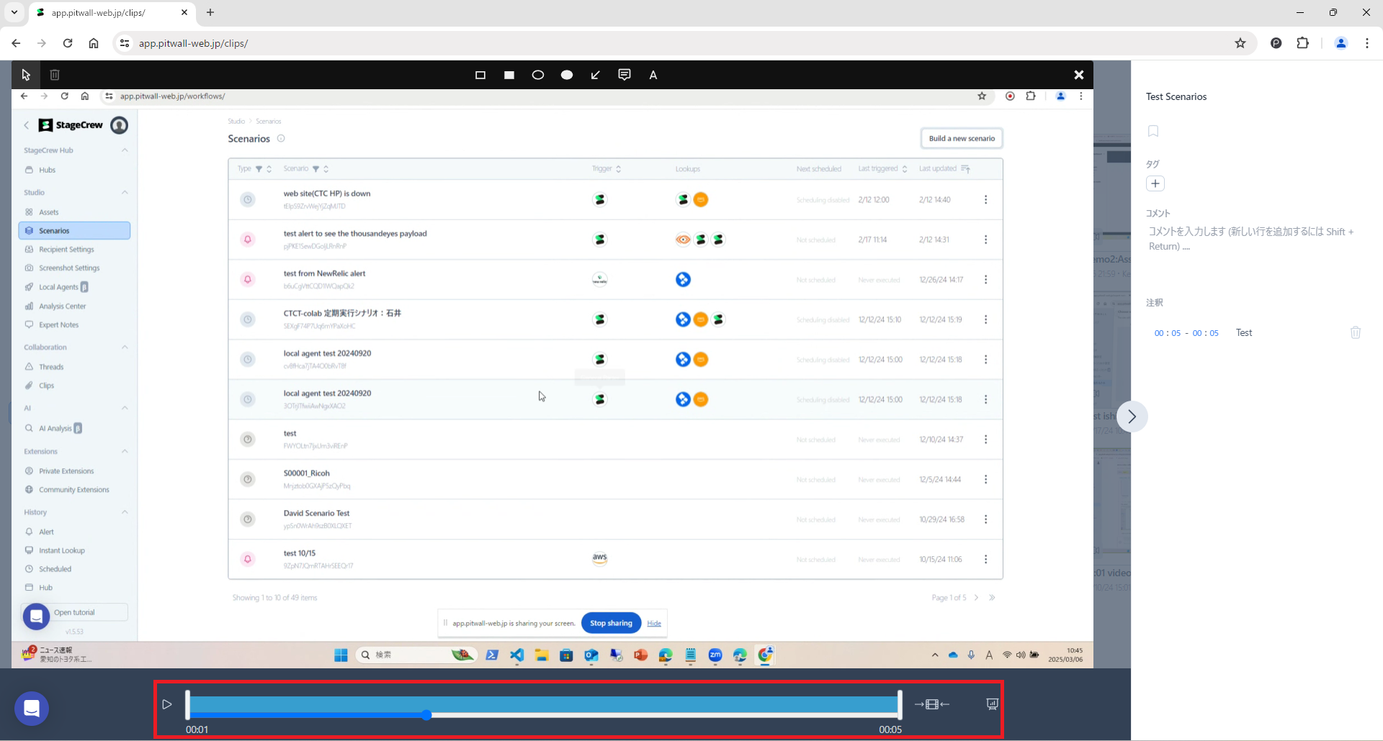
Task: Click the trash icon in annotation toolbar
Action: pos(55,75)
